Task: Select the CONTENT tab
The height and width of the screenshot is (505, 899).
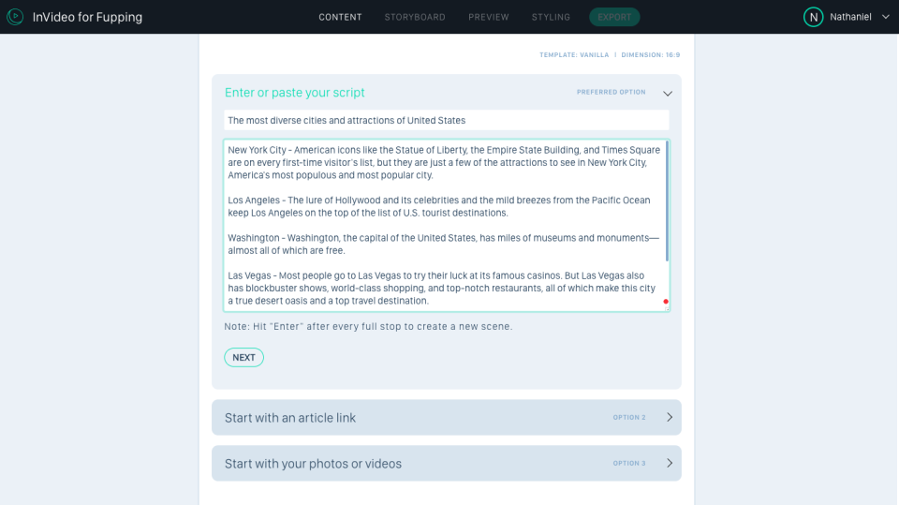Action: click(340, 17)
